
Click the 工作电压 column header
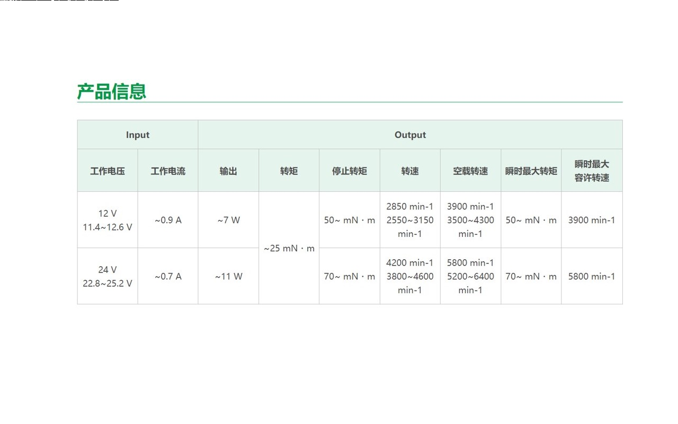point(108,171)
